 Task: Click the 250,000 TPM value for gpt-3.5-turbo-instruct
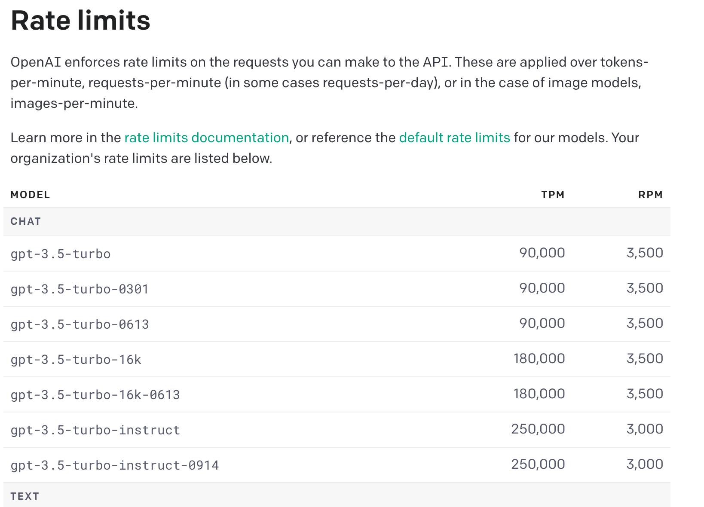point(538,429)
